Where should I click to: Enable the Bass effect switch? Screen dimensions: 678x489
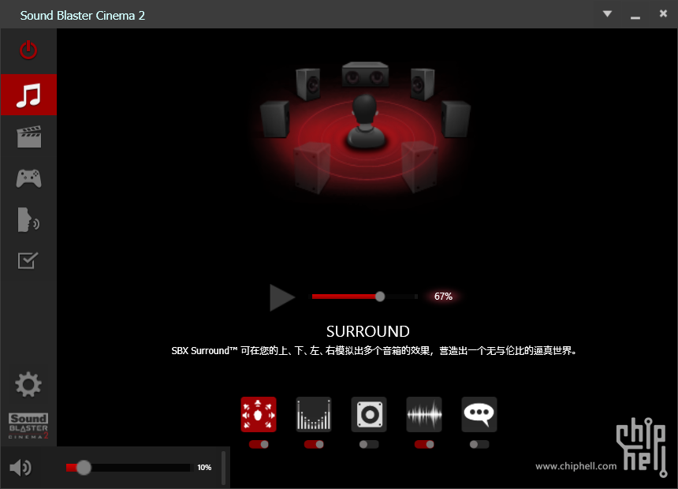369,444
